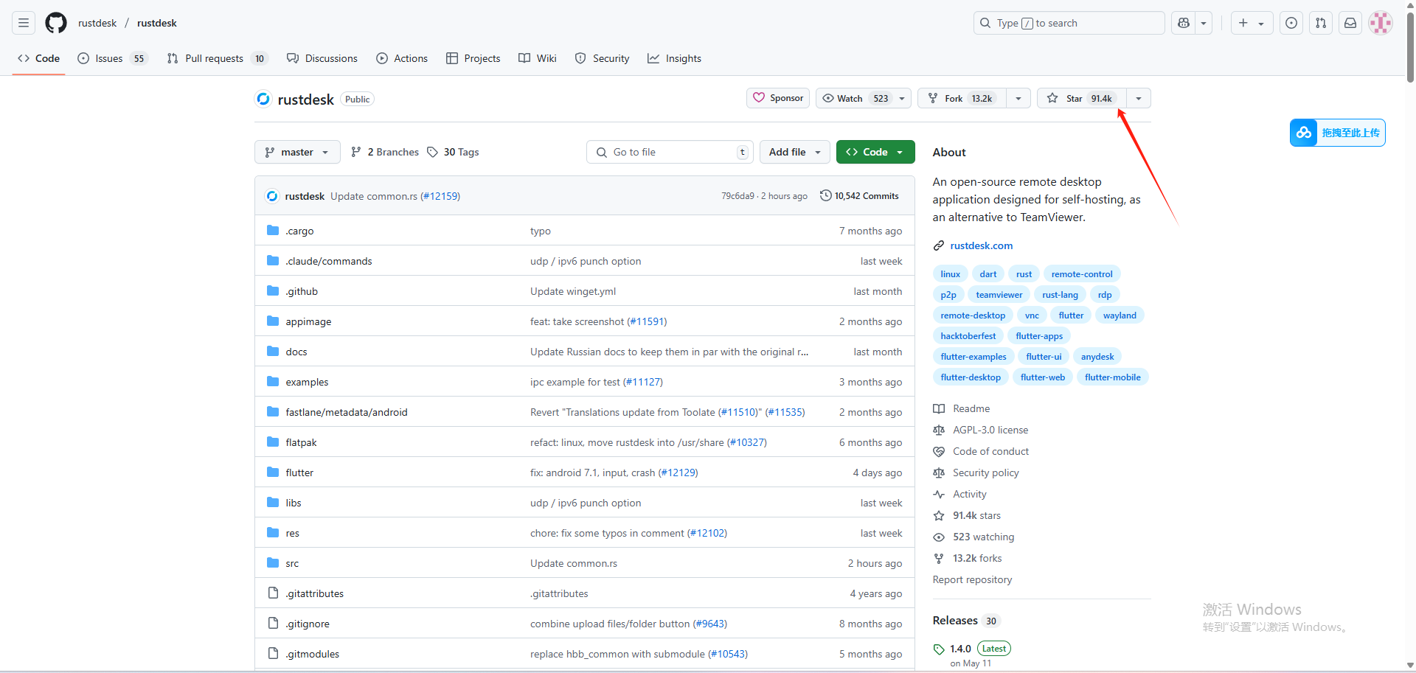This screenshot has width=1416, height=673.
Task: Click the flatpak folder icon
Action: click(x=273, y=442)
